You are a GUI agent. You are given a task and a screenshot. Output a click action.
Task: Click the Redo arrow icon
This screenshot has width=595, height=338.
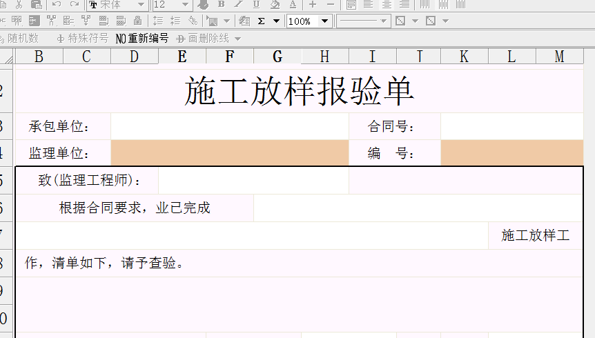[74, 4]
